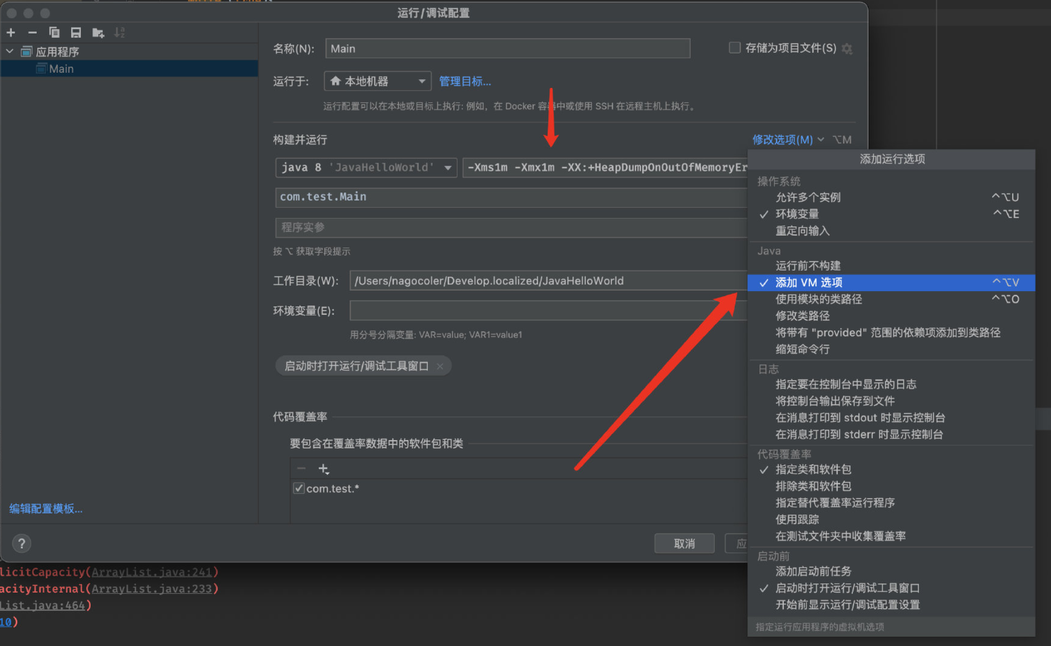Click the 名称 field containing Main
1051x646 pixels.
pos(508,49)
